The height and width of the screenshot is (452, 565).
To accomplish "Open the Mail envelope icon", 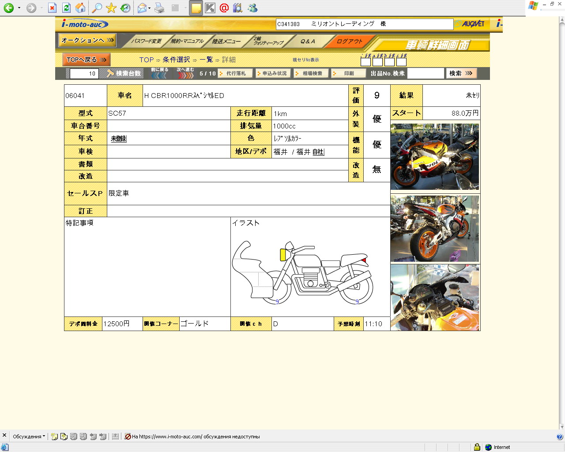I will coord(142,8).
